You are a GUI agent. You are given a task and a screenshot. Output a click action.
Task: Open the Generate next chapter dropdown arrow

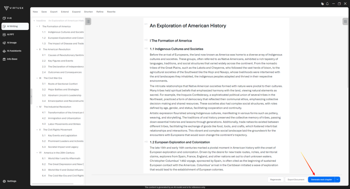[337, 179]
